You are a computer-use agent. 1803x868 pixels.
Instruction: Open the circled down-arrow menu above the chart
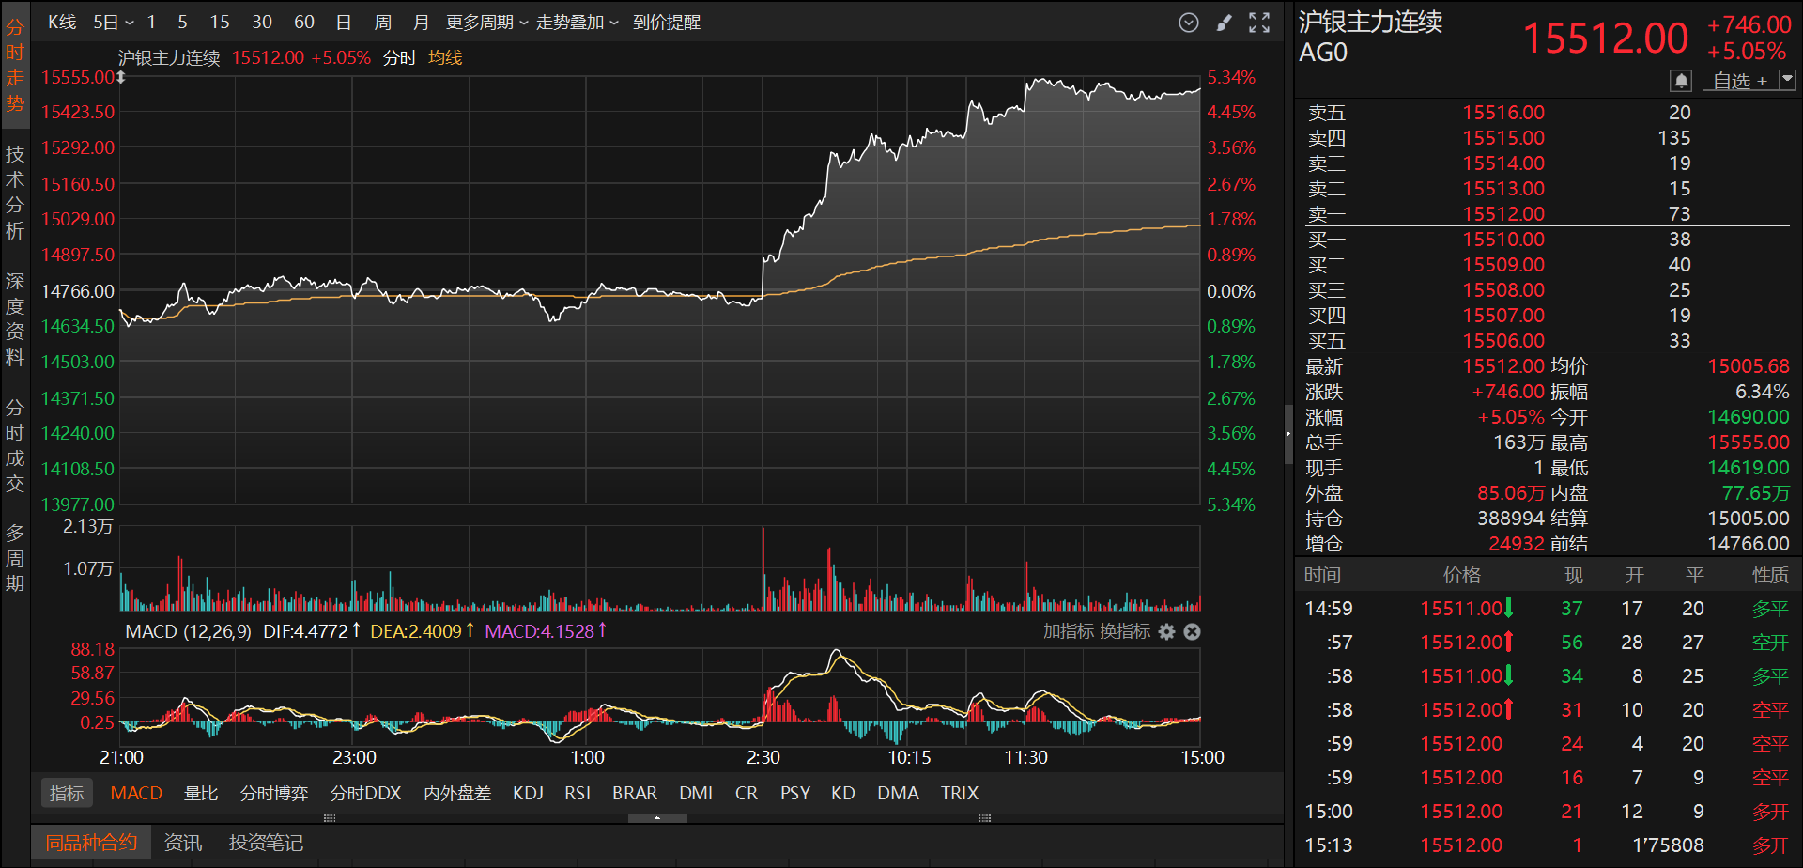click(1189, 23)
